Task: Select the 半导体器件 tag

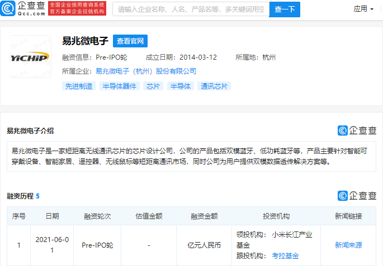Action: tap(120, 86)
